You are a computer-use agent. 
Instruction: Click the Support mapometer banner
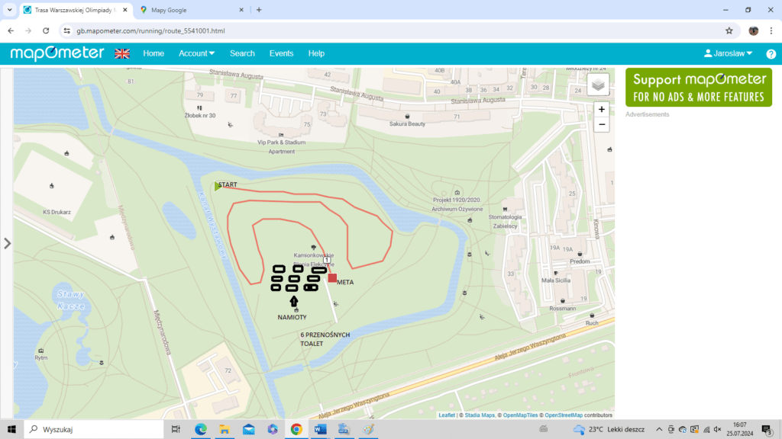[x=699, y=87]
